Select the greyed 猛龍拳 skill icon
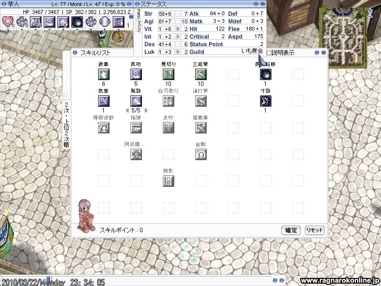Screen dimensions: 381x286 point(201,128)
